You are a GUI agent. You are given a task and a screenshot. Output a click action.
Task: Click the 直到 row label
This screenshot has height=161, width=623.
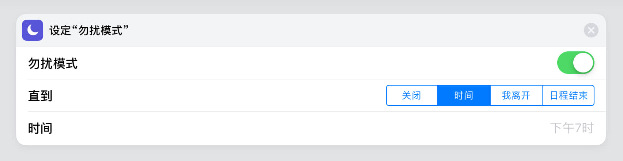[x=40, y=96]
